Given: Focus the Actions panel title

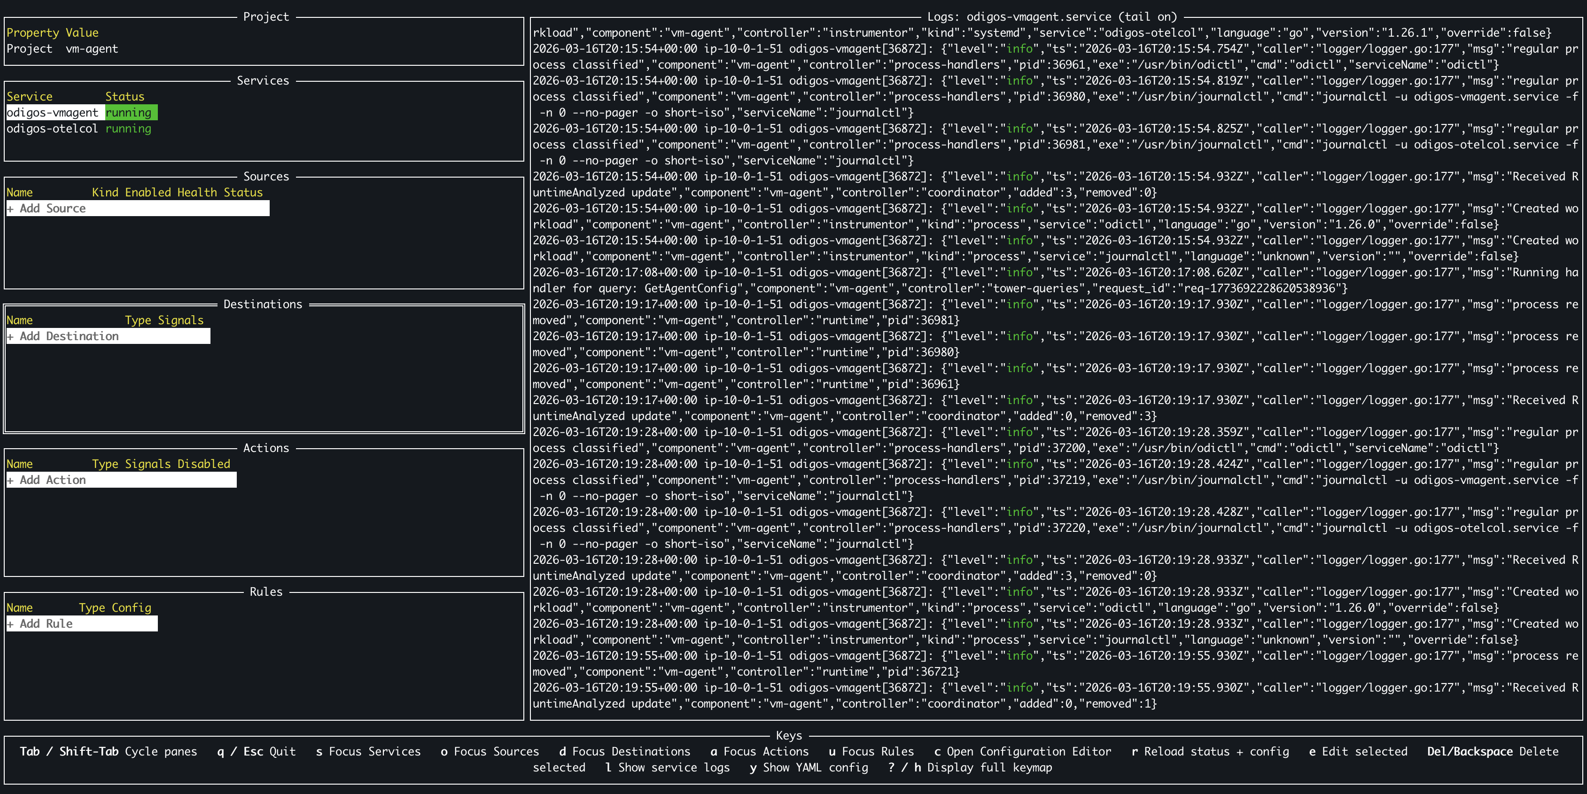Looking at the screenshot, I should click(x=265, y=448).
